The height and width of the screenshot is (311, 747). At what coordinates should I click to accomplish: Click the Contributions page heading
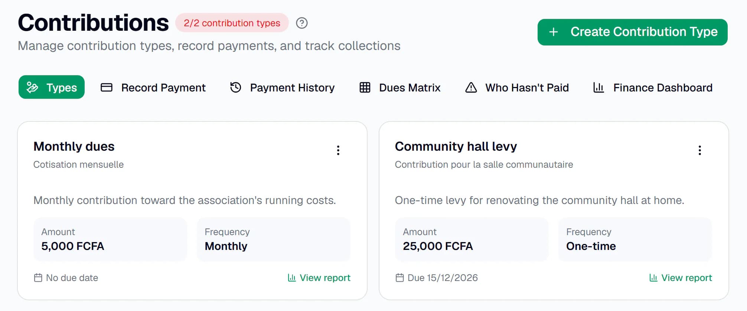click(93, 23)
